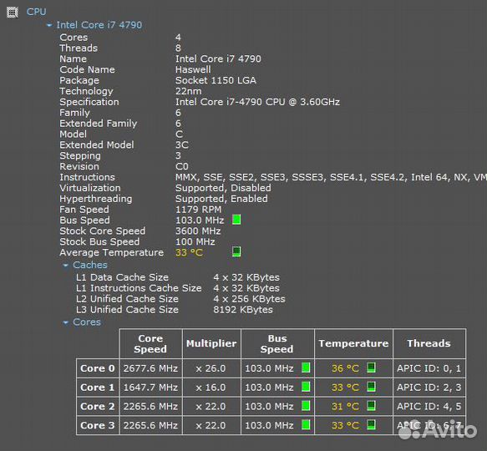Click Core 0 temperature 36 °C

[x=345, y=368]
